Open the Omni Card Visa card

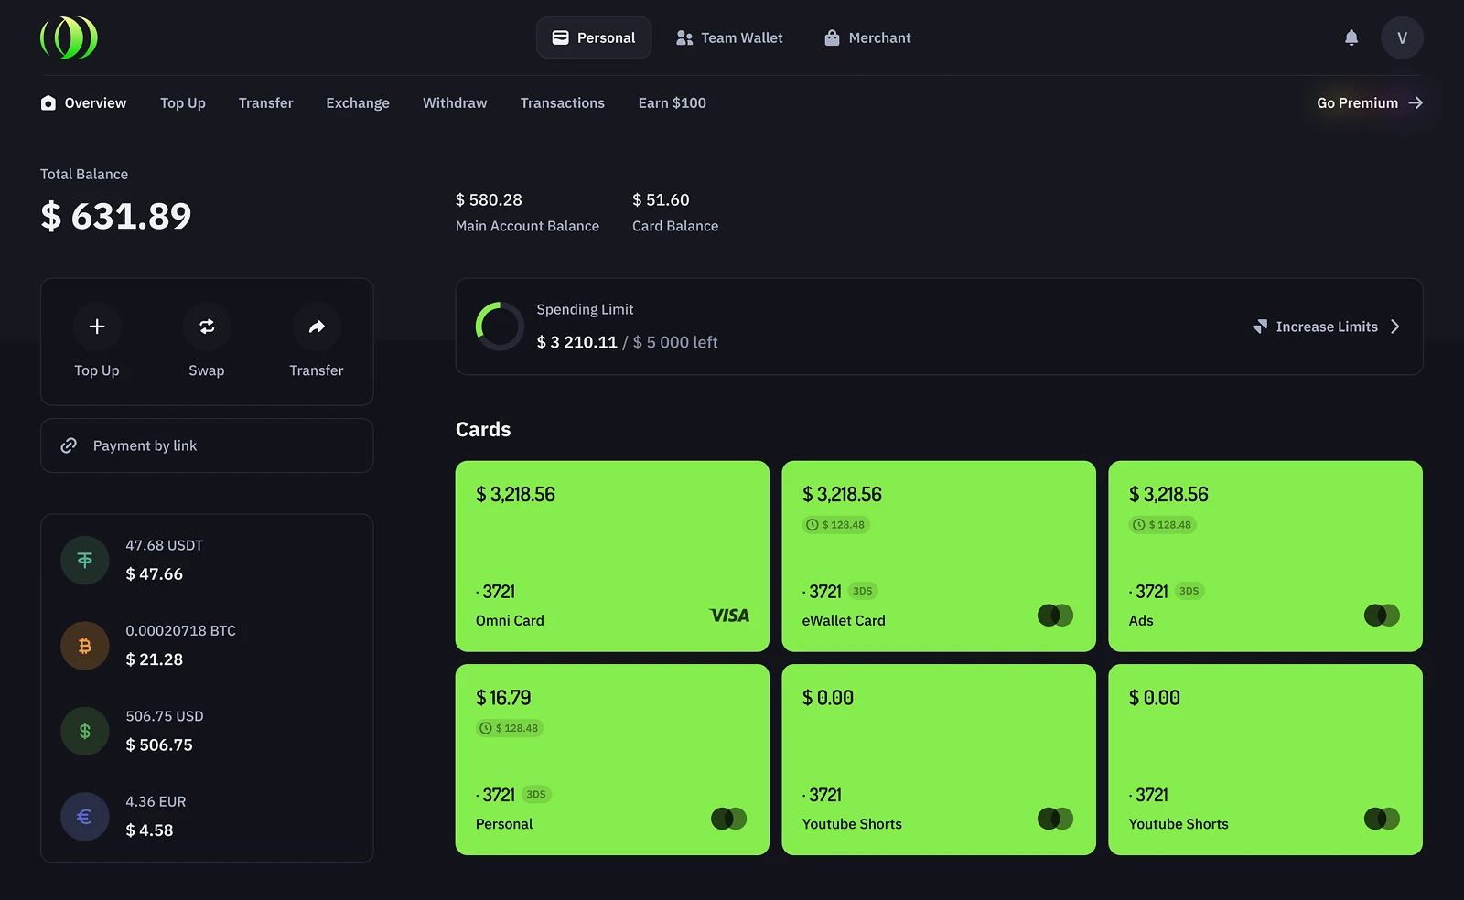click(612, 556)
